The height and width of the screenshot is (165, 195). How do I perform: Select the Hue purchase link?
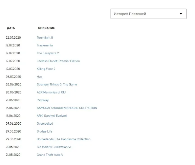[40, 77]
